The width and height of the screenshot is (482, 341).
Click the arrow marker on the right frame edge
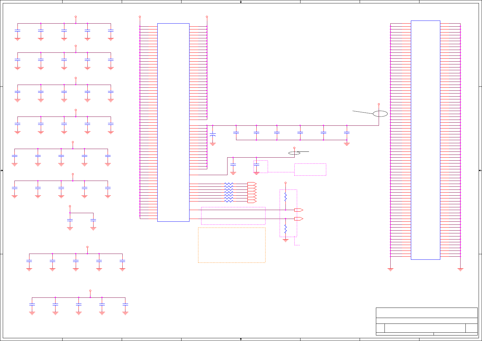click(480, 170)
